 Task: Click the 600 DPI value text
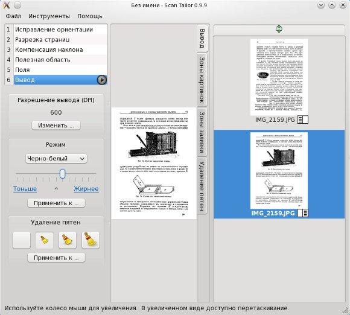coord(56,112)
